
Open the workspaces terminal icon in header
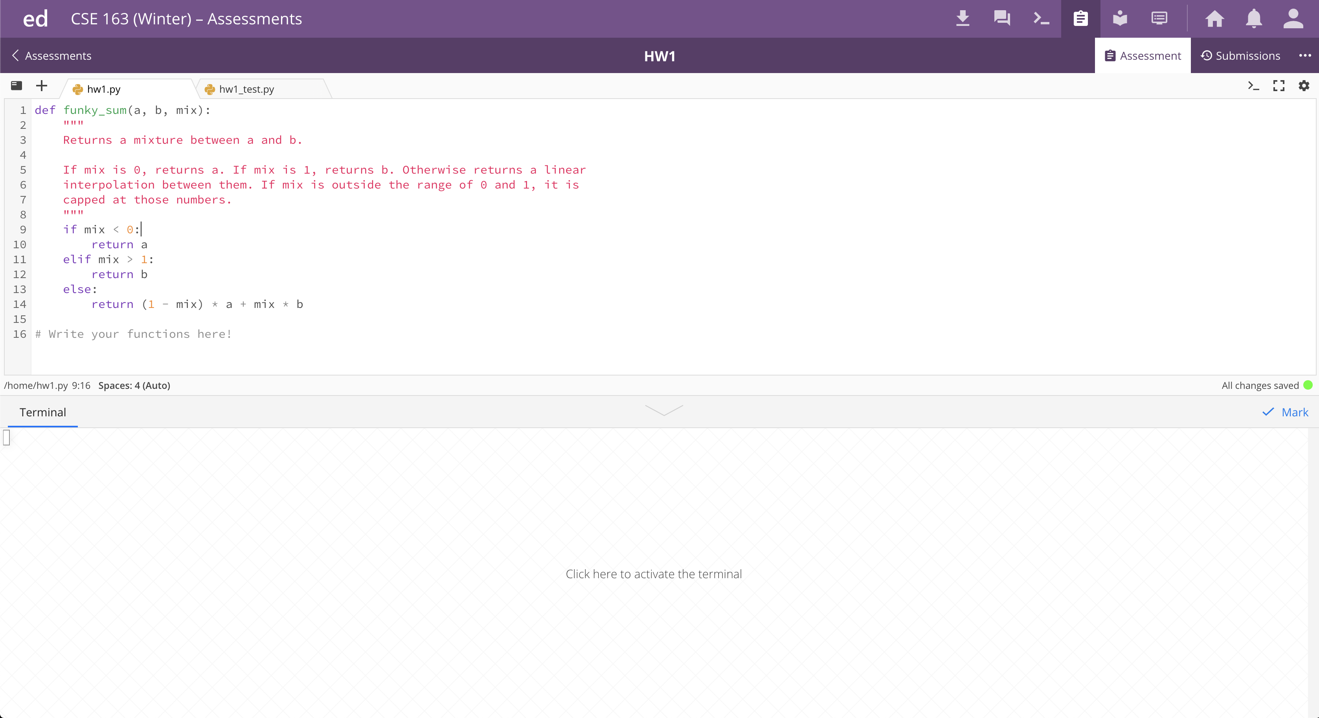tap(1041, 18)
